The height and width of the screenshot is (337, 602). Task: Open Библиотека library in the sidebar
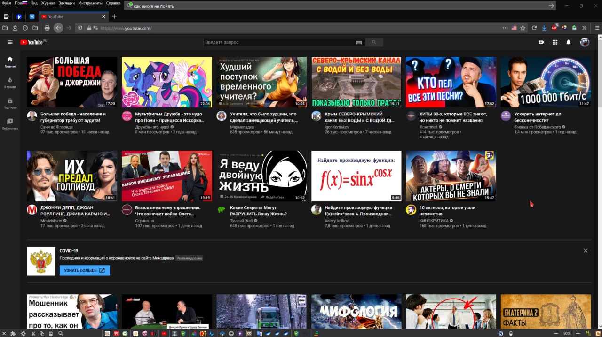pos(10,124)
